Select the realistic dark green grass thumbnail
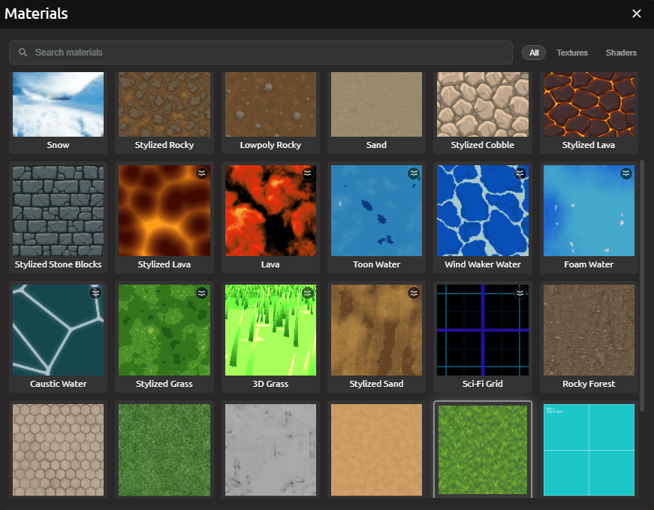Viewport: 654px width, 510px height. click(x=164, y=450)
